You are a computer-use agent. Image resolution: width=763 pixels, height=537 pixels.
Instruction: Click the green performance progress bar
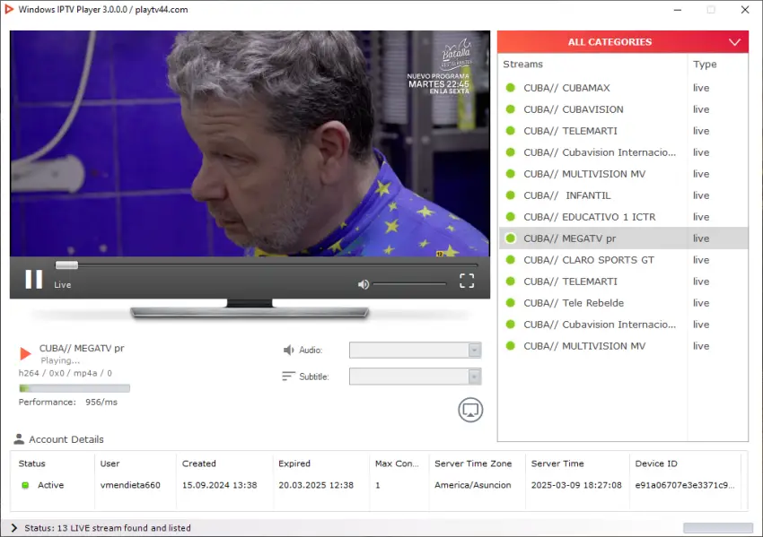coord(75,388)
